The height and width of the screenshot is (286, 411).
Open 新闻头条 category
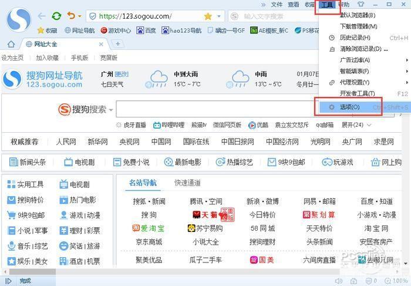coord(28,162)
